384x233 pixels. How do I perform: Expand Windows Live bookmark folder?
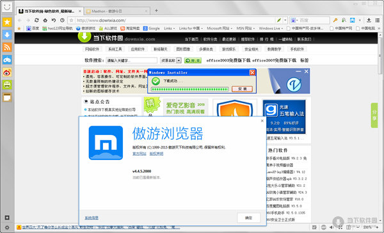(271, 28)
